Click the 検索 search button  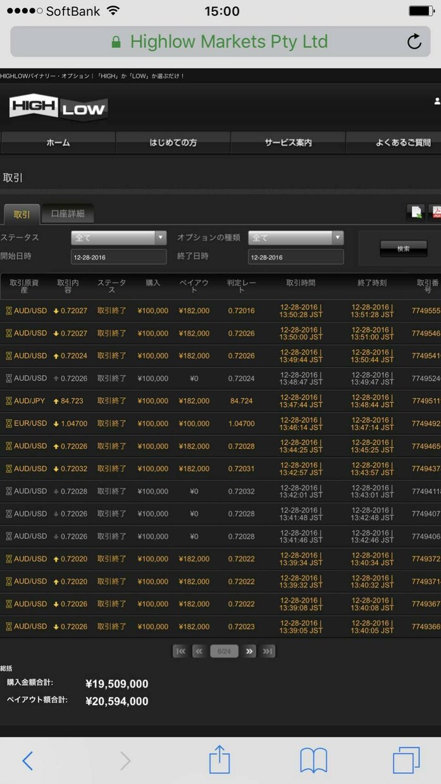(x=403, y=248)
